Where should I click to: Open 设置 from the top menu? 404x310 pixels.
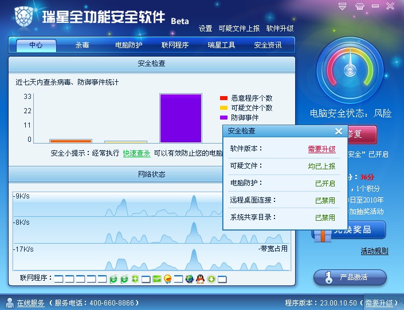tap(205, 28)
